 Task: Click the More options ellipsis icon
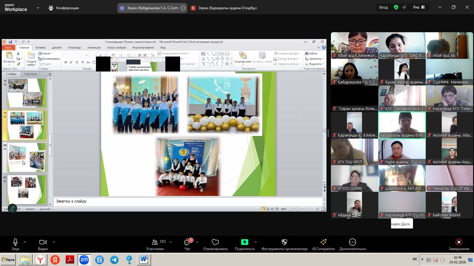pyautogui.click(x=352, y=244)
